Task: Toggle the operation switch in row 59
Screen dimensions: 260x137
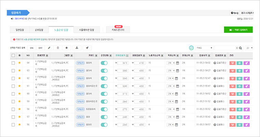Action: pyautogui.click(x=104, y=101)
